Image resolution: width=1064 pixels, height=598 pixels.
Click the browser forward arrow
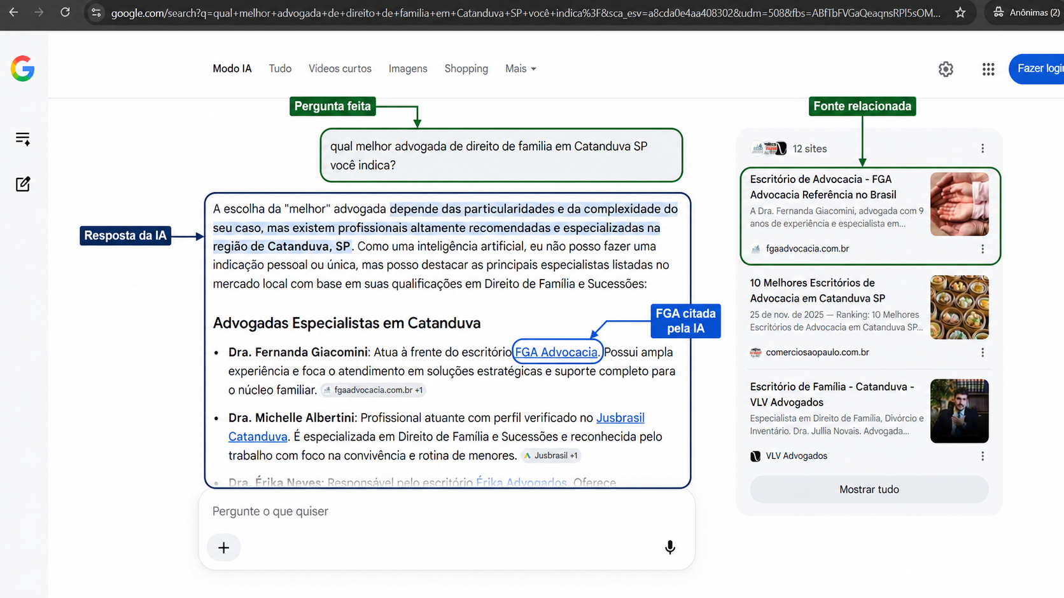[39, 12]
